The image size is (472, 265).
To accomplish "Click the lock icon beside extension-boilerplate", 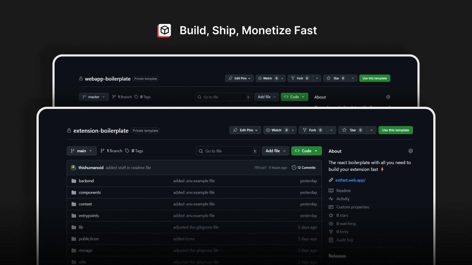I will click(69, 131).
